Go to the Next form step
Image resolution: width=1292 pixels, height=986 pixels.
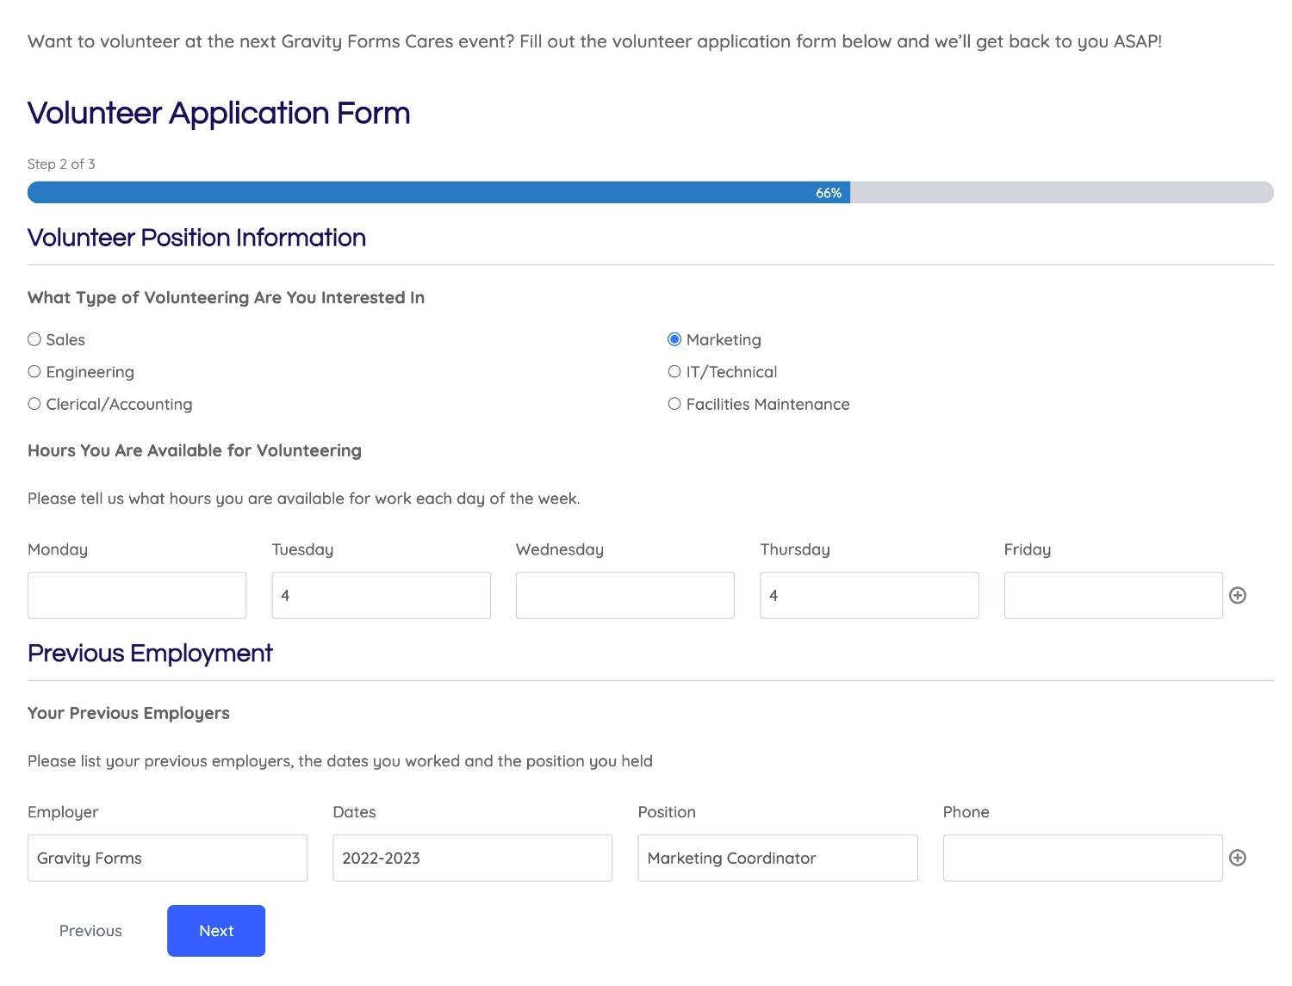coord(216,931)
